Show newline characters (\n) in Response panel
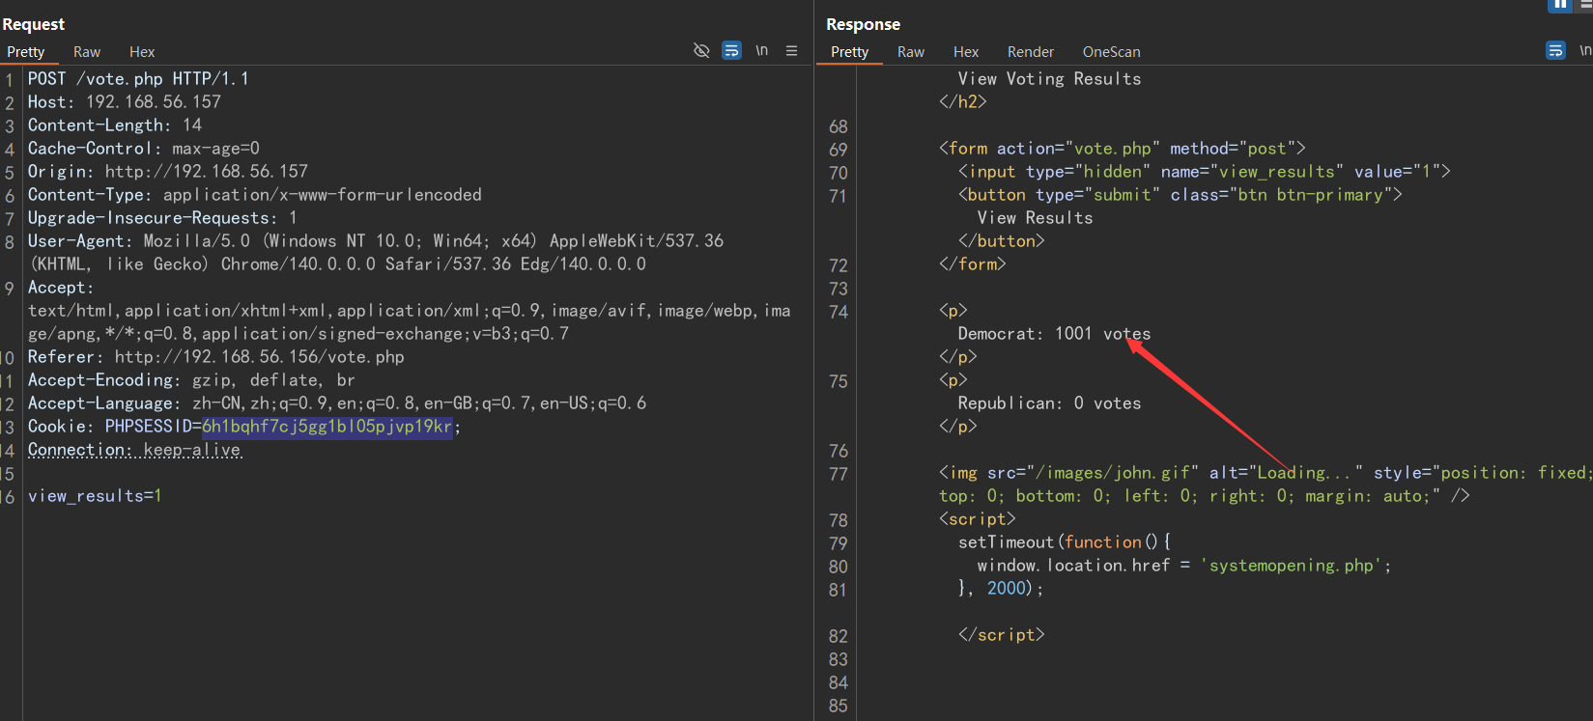Screen dimensions: 1593x721 (x=1584, y=50)
